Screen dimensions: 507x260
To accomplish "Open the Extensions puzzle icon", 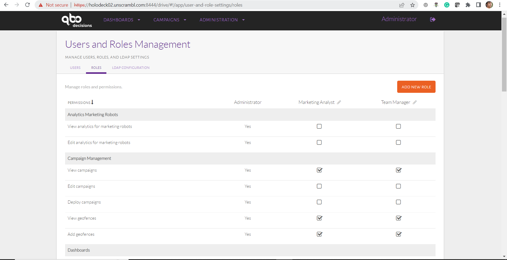I will (x=468, y=5).
